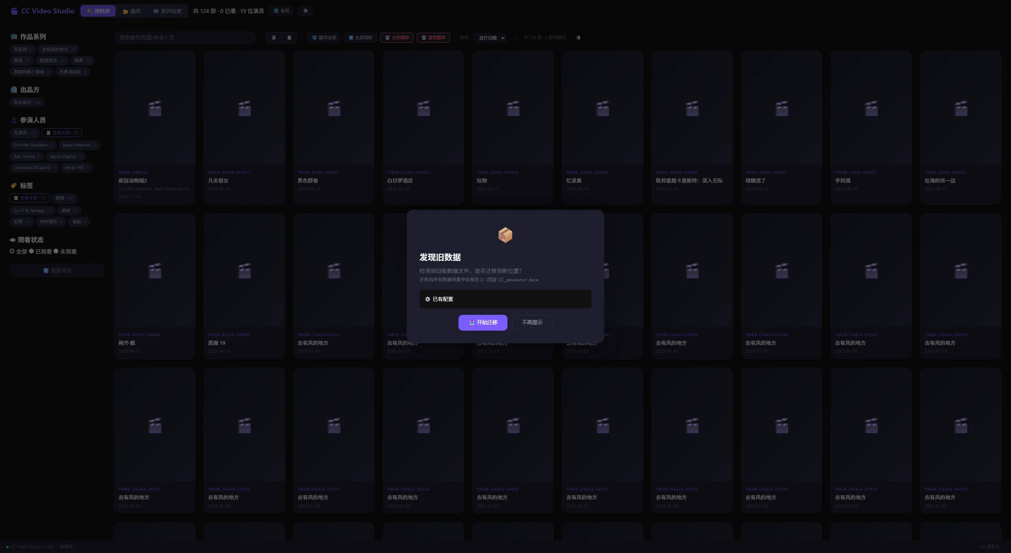Screen dimensions: 1011x553
Task: Open the 发行日期 sort dropdown
Action: (490, 38)
